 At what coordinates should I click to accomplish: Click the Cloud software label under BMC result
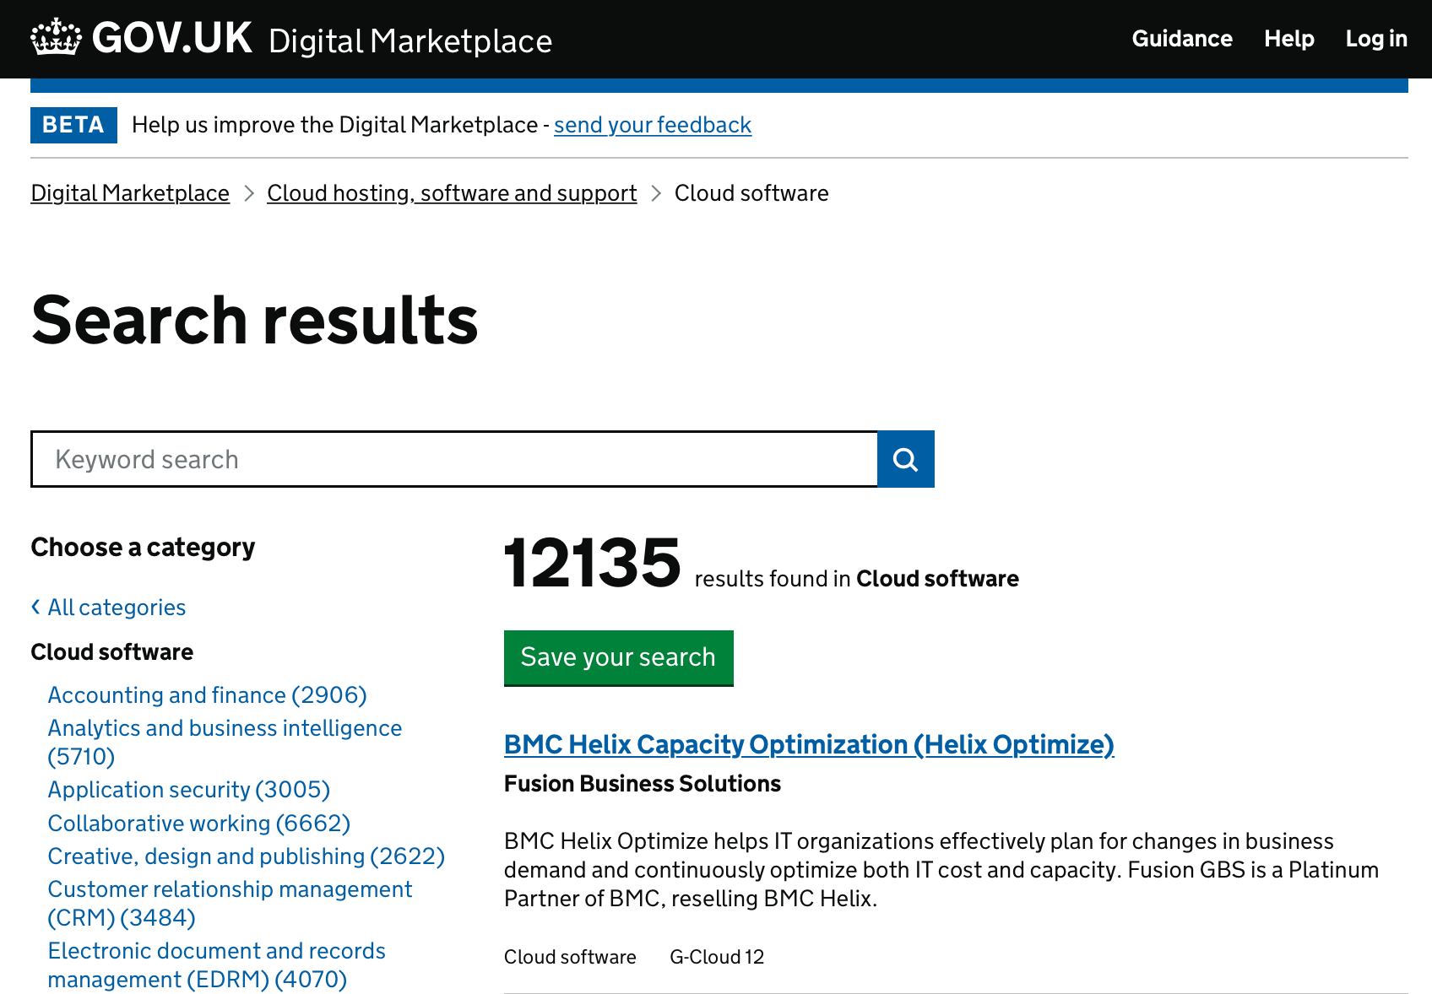pos(570,957)
